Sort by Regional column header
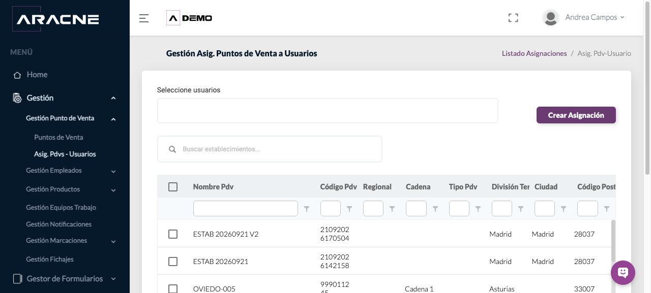The width and height of the screenshot is (651, 293). click(377, 187)
